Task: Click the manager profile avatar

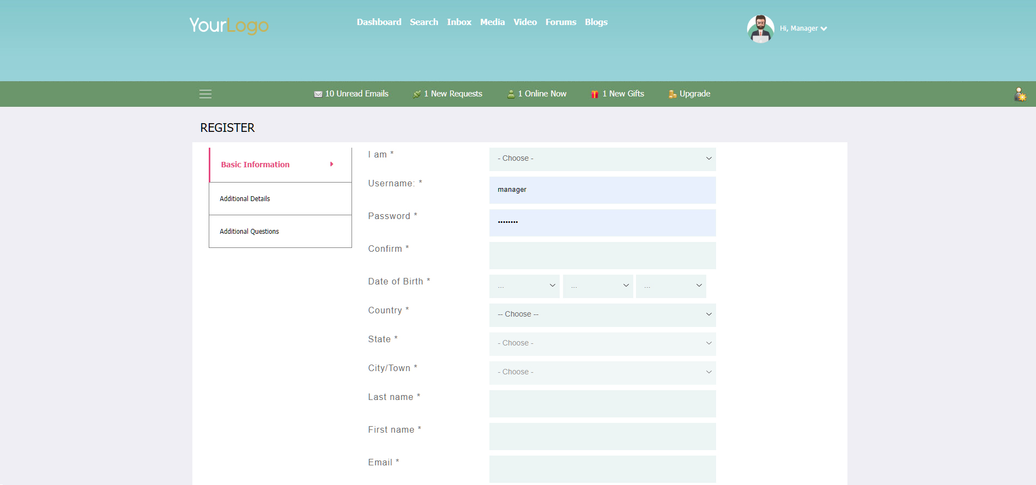Action: coord(760,29)
